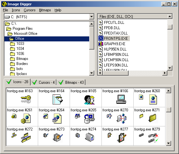Open the Bitmaps folder in tree
Image resolution: width=179 pixels, height=154 pixels.
19,59
